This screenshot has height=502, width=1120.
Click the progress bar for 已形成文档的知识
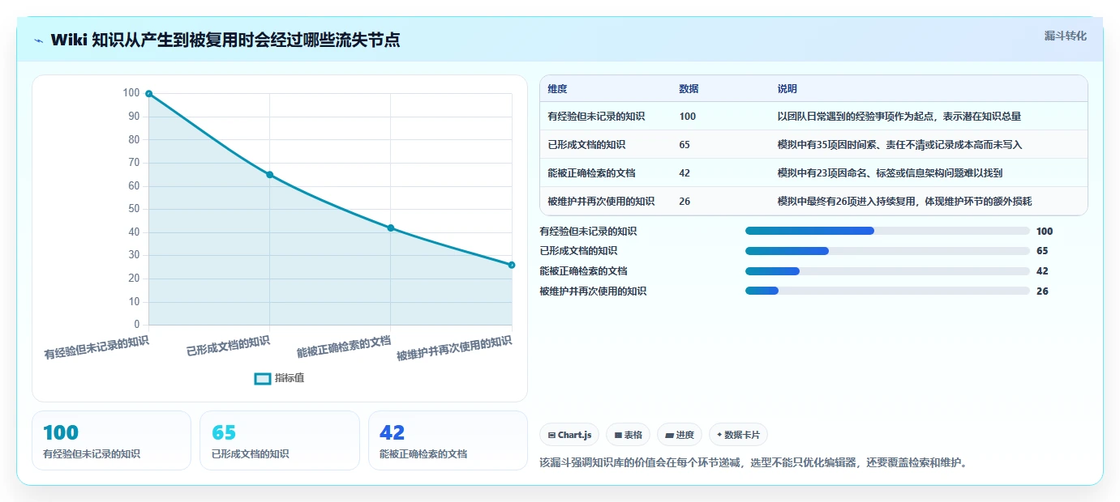click(x=887, y=251)
